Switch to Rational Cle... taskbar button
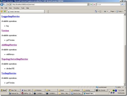 point(14,93)
